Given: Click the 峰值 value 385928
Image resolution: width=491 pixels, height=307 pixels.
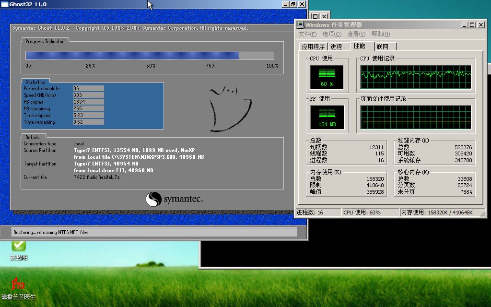Looking at the screenshot, I should click(375, 192).
